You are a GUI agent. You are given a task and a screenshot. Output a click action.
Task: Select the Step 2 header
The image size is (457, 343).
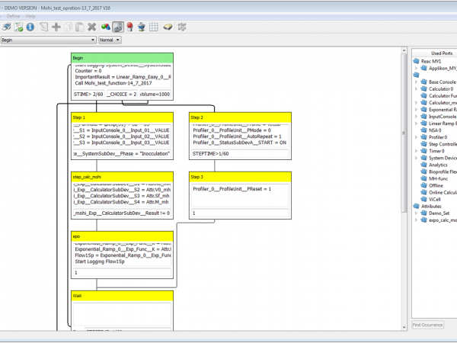point(240,117)
